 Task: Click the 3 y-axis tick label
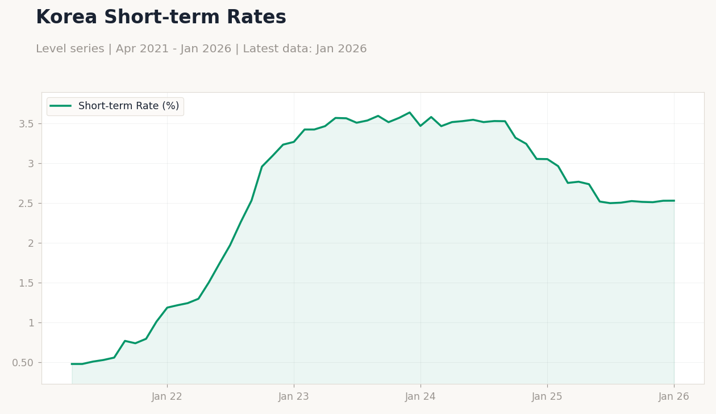tap(31, 164)
